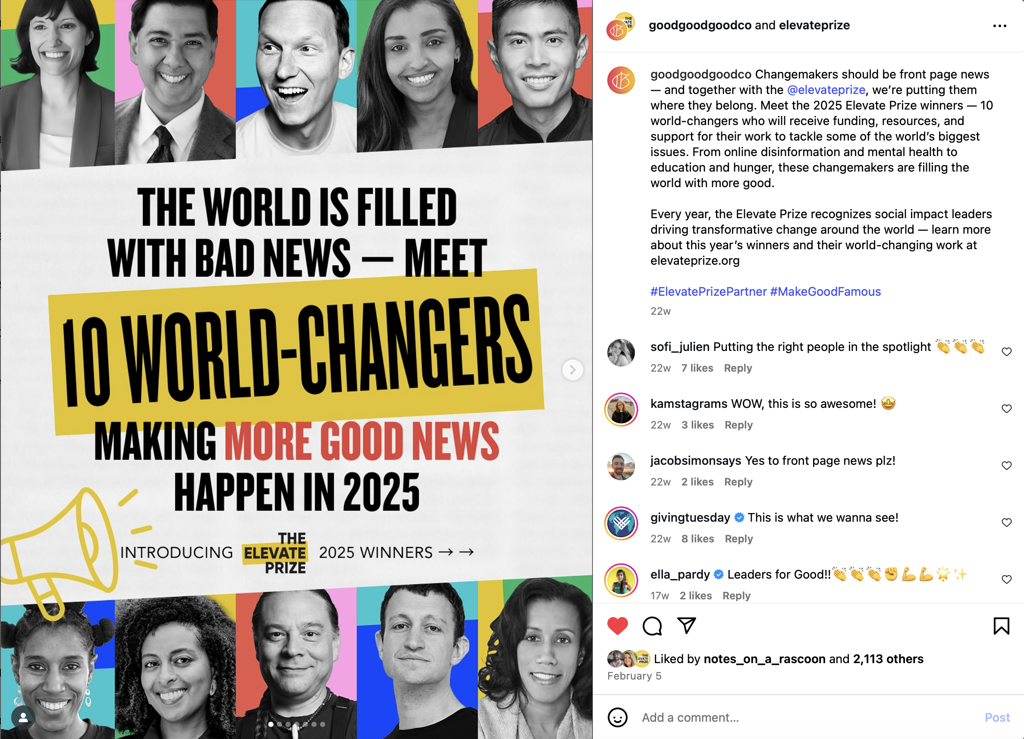View the 2,113 others who liked

click(x=888, y=659)
